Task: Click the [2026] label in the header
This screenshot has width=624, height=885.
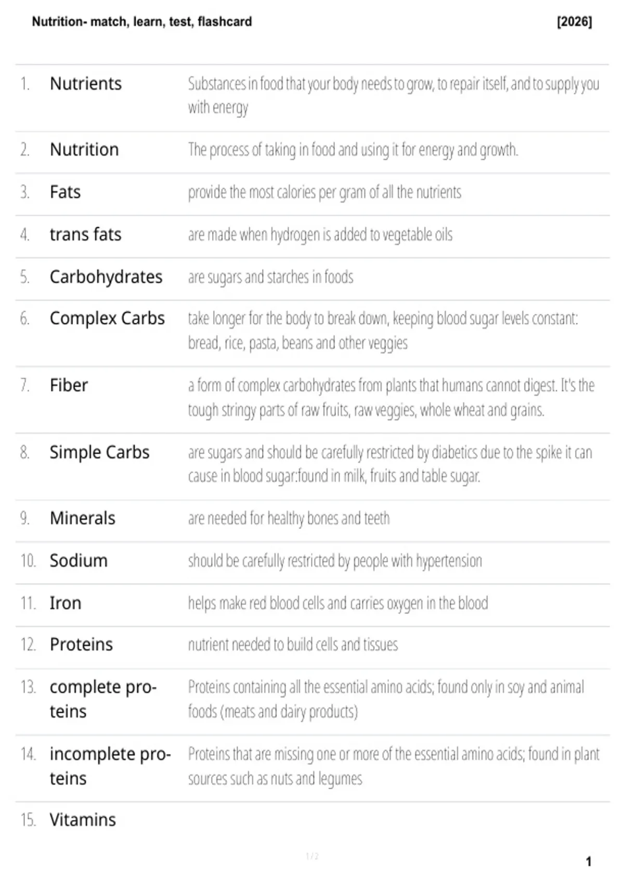Action: coord(574,22)
